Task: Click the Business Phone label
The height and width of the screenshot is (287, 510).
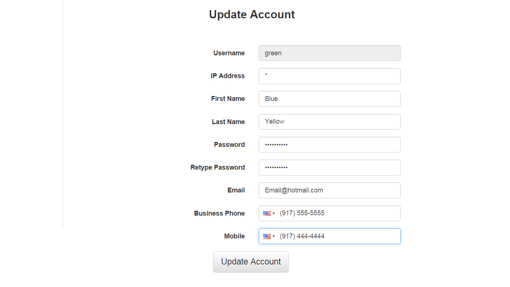Action: (x=220, y=213)
